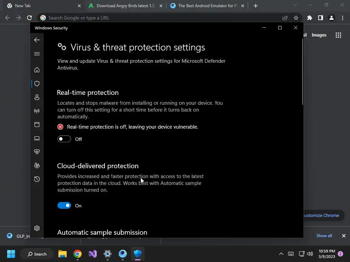
Task: Open Windows Security settings gear
Action: click(x=37, y=228)
